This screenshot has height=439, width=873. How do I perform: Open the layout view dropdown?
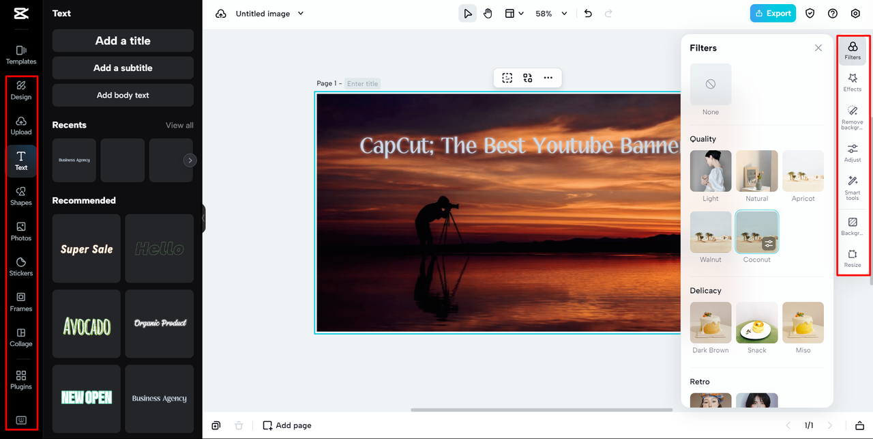[x=514, y=14]
